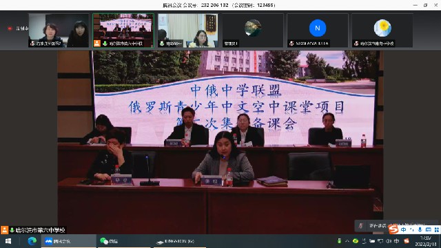Open the KINGSTON (G:) taskbar window

pyautogui.click(x=180, y=241)
